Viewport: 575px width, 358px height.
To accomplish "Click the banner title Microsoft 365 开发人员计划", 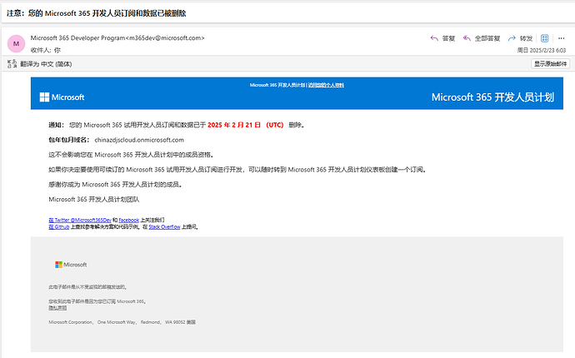I will click(492, 97).
